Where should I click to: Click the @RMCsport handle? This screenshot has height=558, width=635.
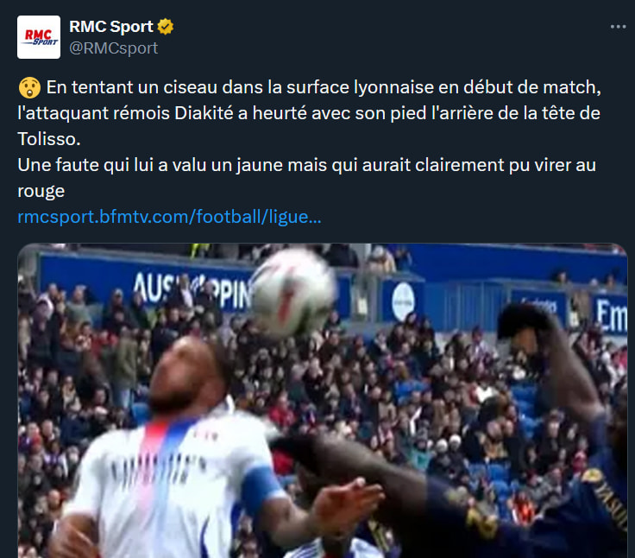pyautogui.click(x=113, y=48)
